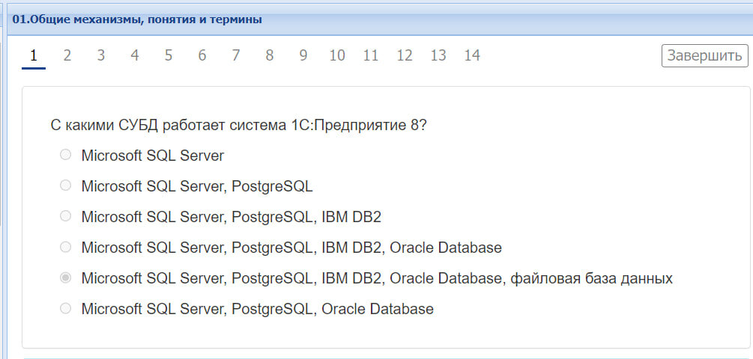Click the Завершить button
753x359 pixels.
pos(704,55)
